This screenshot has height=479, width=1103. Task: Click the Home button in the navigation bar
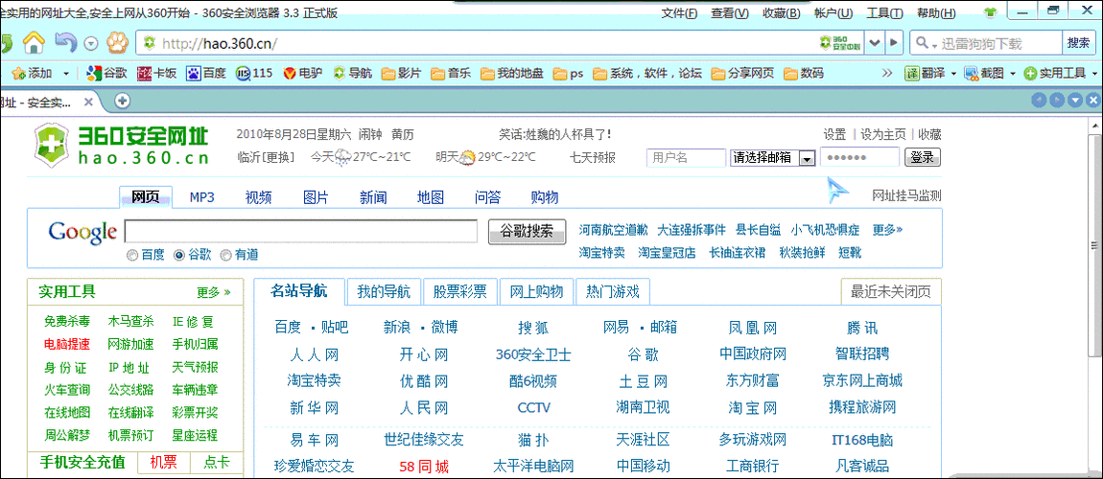click(34, 42)
